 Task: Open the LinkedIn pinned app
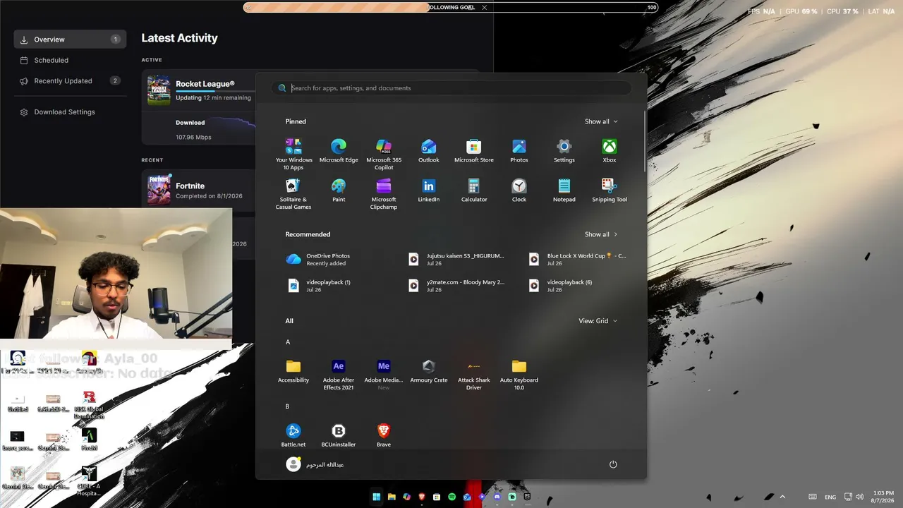point(429,190)
